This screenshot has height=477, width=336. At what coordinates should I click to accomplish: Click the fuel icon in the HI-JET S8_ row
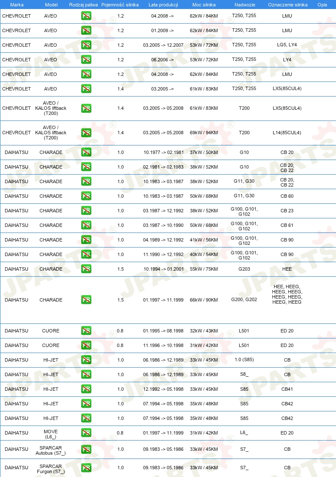point(86,374)
